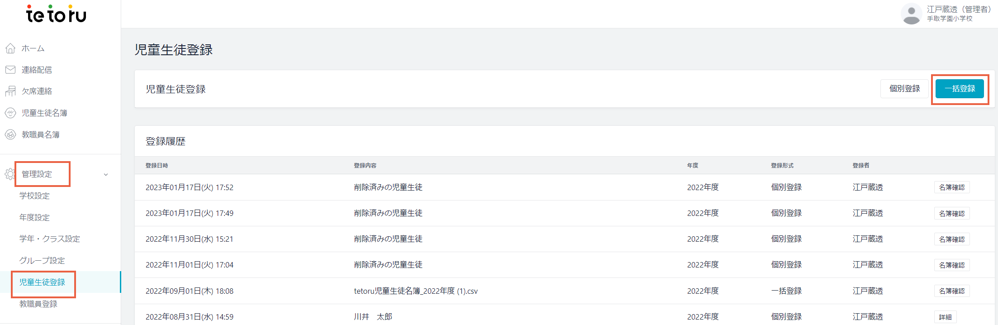Click the 一括登録 button
This screenshot has height=325, width=998.
tap(960, 89)
